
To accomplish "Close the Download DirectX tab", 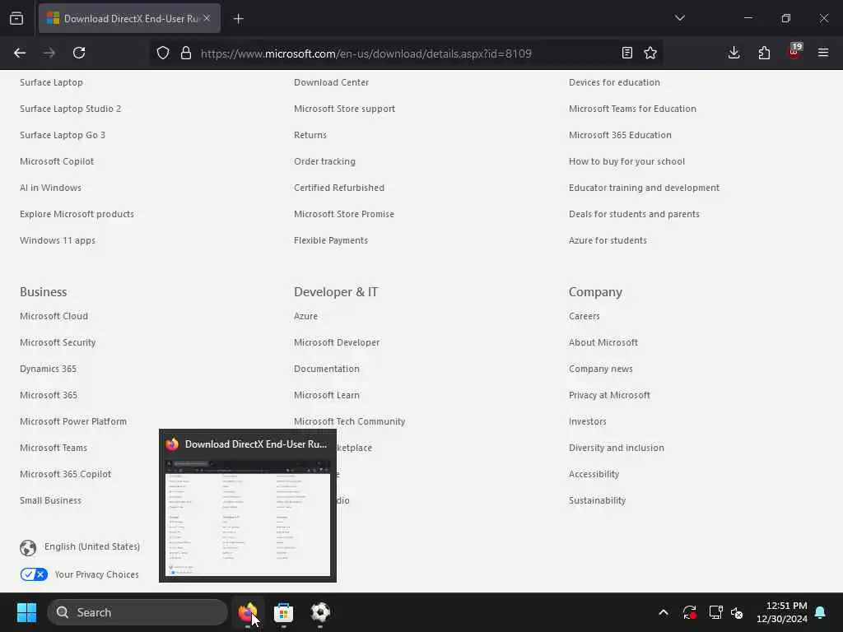I will coord(207,18).
